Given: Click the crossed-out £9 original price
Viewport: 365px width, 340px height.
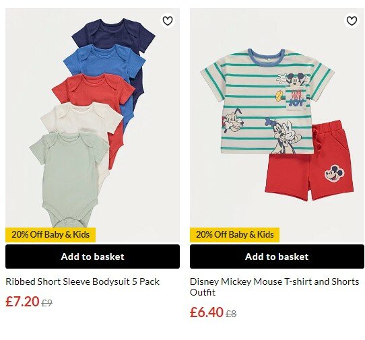Looking at the screenshot, I should point(46,303).
